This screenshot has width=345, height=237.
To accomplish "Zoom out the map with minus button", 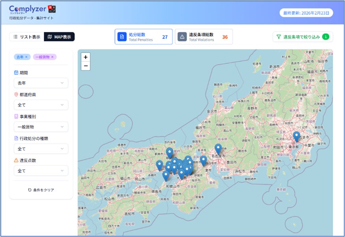I will [86, 66].
